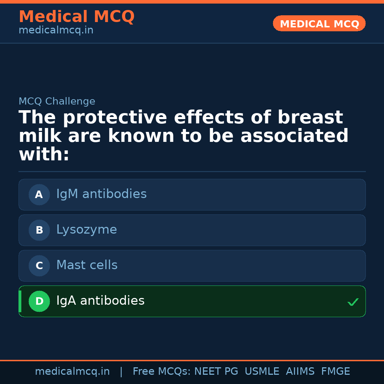Open medicalmcq.in link in the footer
Screen dimensions: 384x384
coord(72,372)
